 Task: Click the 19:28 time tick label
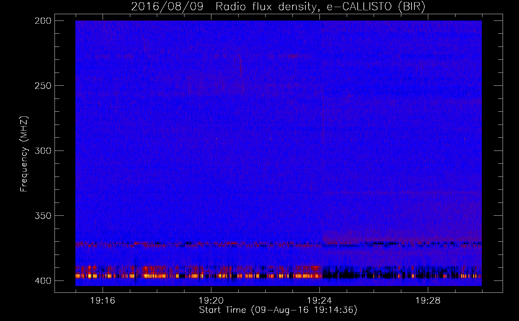(x=428, y=300)
